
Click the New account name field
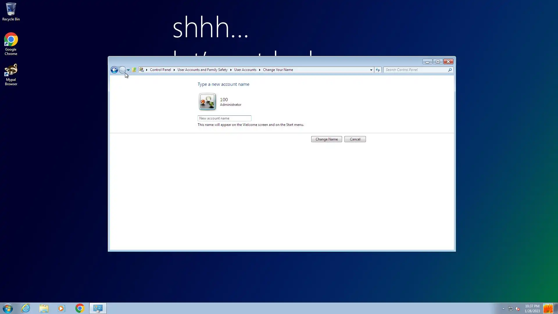[224, 118]
